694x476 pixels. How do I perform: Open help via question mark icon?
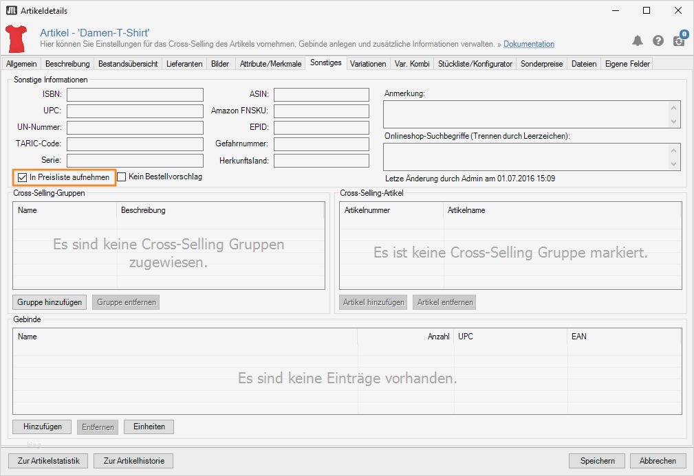point(658,41)
